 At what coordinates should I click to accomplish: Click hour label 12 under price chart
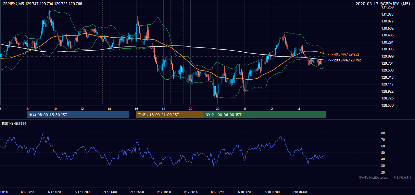click(x=82, y=109)
